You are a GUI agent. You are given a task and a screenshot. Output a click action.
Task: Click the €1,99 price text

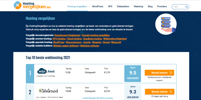pyautogui.click(x=107, y=72)
